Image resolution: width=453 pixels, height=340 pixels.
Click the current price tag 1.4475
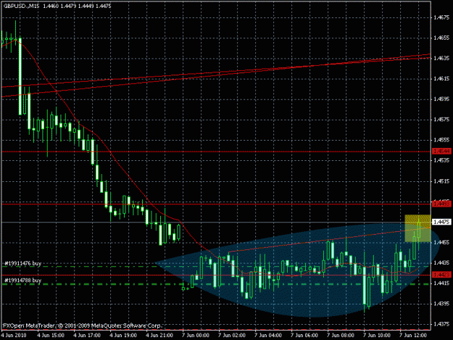[441, 222]
